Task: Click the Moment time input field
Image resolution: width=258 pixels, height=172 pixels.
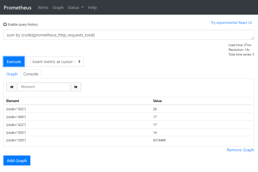Action: (44, 87)
